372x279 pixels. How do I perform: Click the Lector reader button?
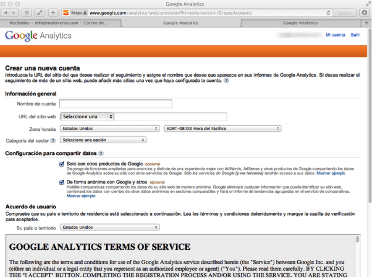pyautogui.click(x=344, y=13)
